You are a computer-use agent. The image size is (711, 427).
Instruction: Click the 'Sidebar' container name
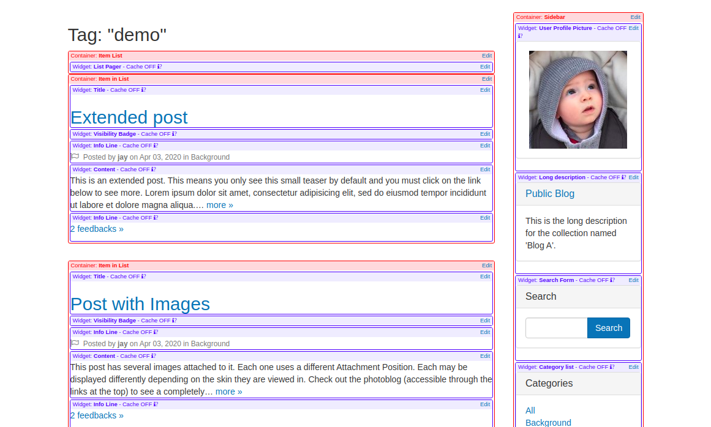click(x=555, y=17)
